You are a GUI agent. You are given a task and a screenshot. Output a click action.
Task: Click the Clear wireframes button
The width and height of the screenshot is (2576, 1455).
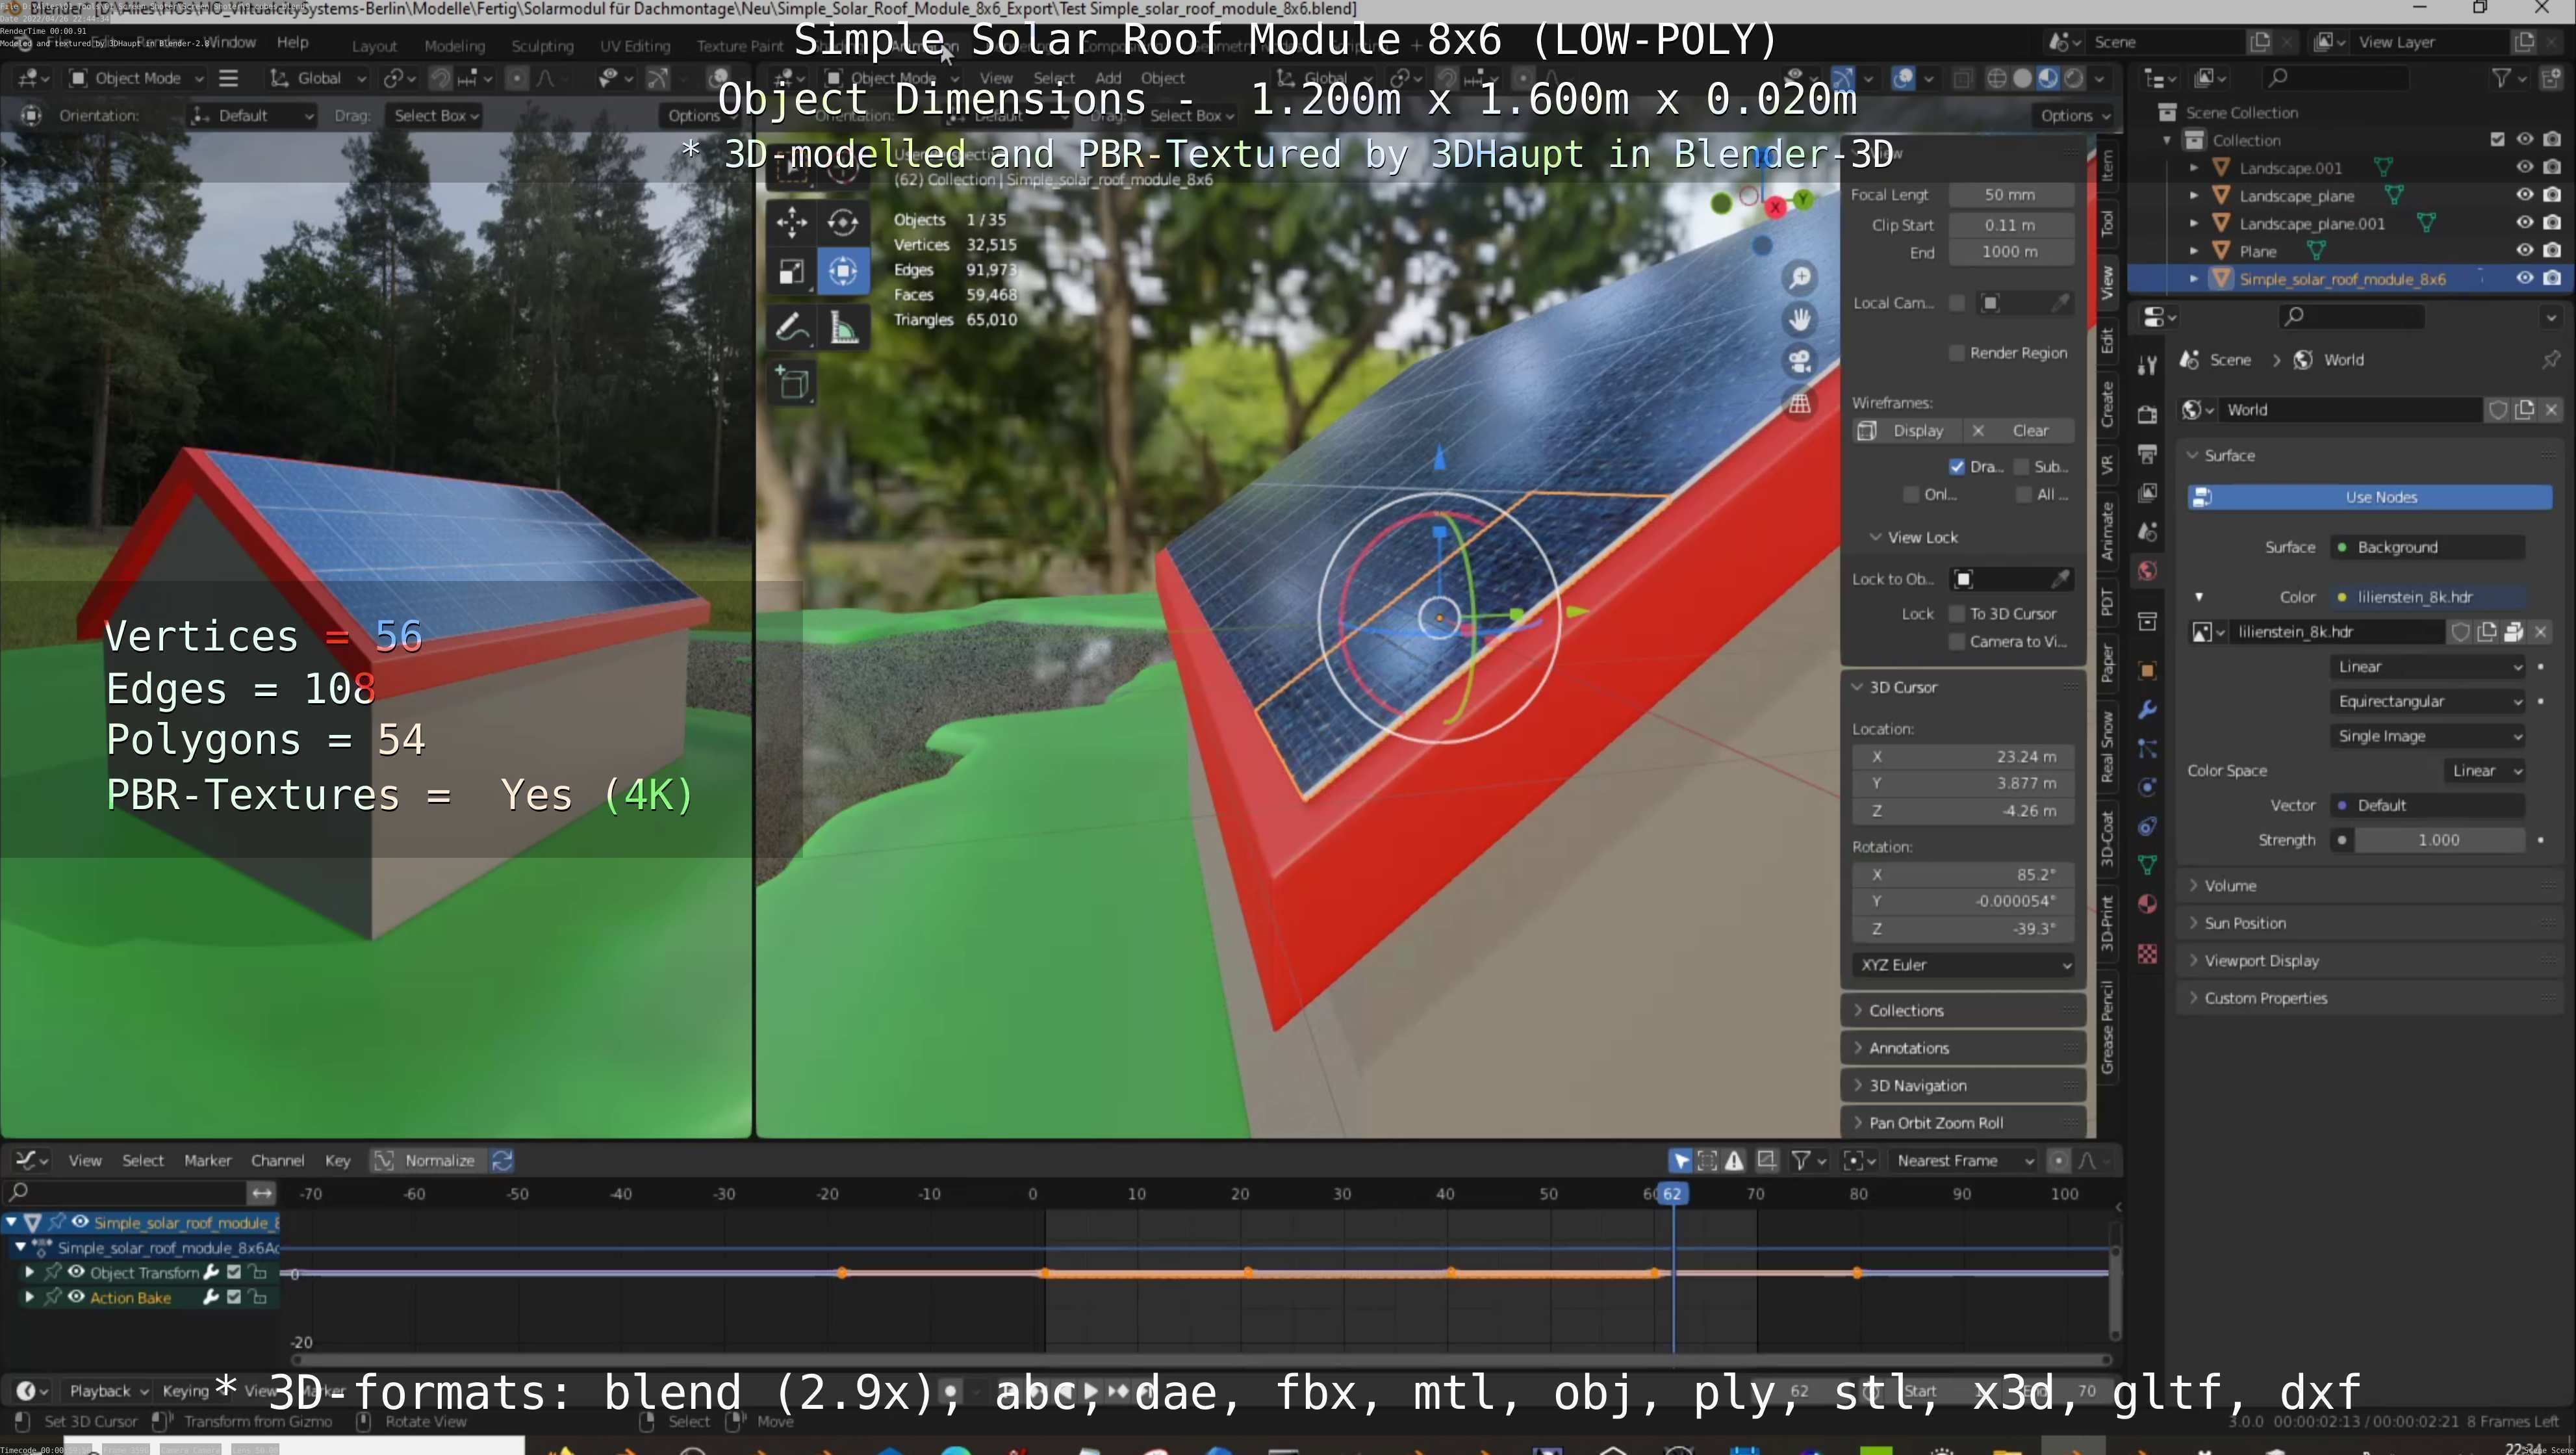click(2029, 431)
